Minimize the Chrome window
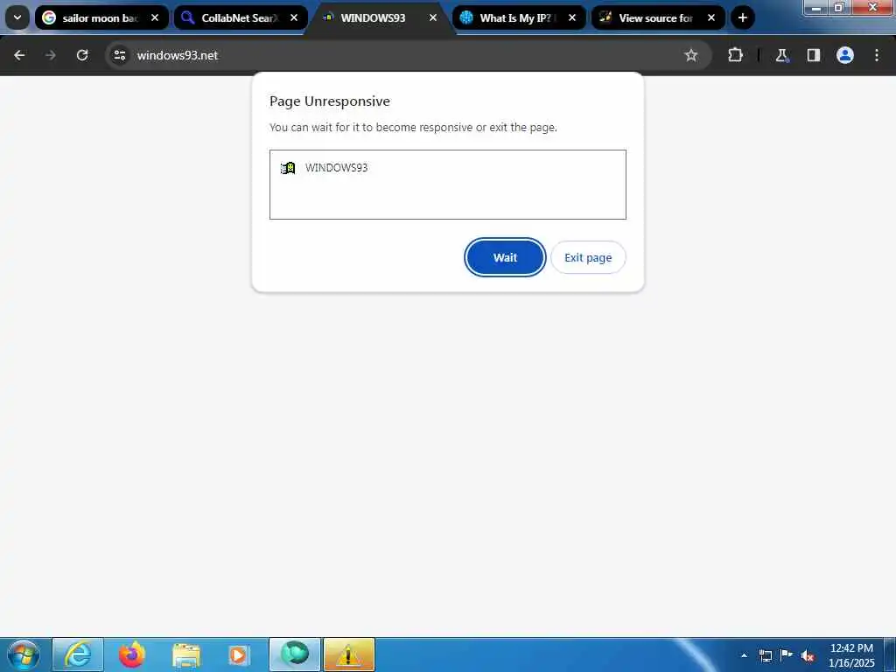Screen dimensions: 896x672 815,7
